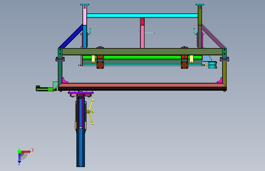The image size is (265, 171).
Task: Select the olive right frame leg
Action: pos(224,72)
